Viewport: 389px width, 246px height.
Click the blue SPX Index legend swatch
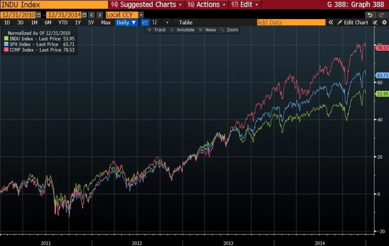6,44
